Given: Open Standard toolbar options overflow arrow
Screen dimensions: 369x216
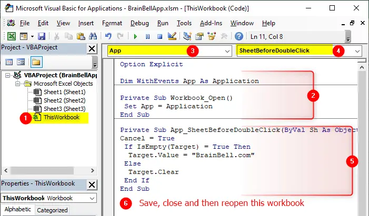Looking at the screenshot, I should point(348,36).
